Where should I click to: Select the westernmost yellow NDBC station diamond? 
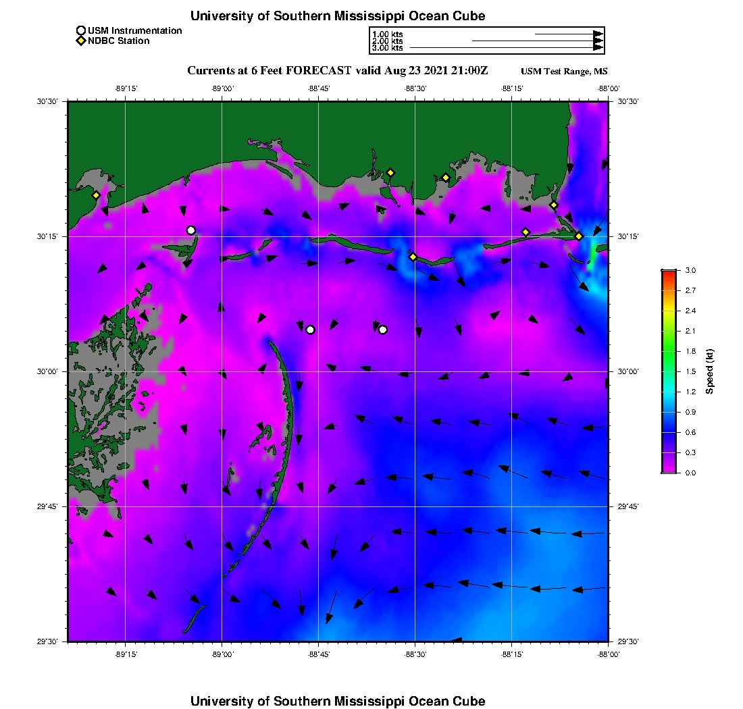96,195
